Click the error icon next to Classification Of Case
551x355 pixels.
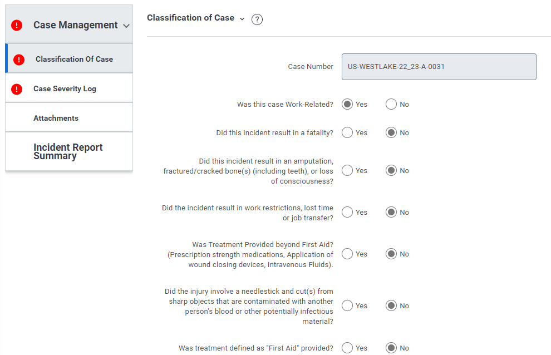[x=19, y=60]
